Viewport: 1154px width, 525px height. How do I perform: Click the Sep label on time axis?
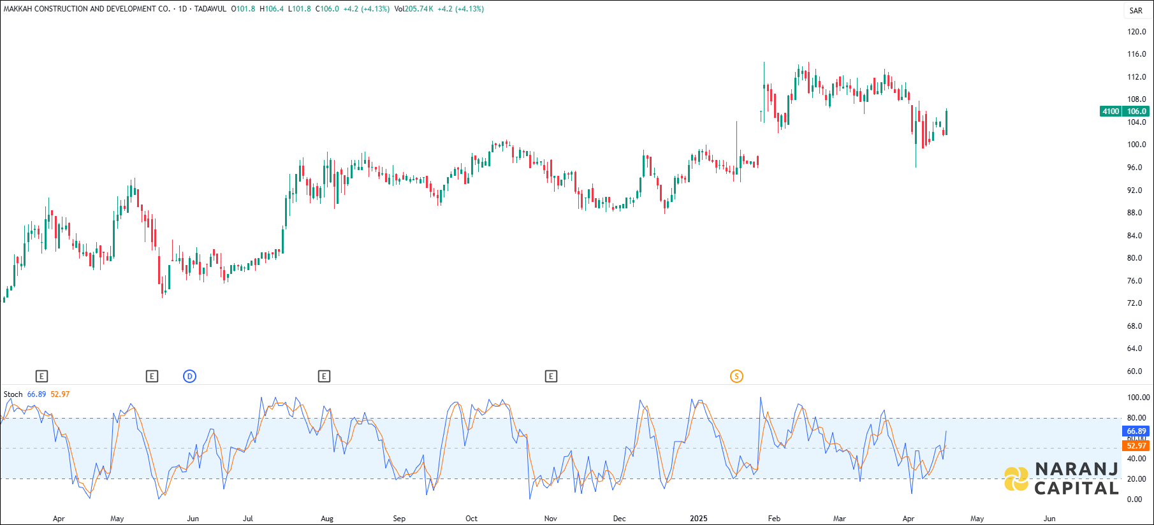(399, 519)
